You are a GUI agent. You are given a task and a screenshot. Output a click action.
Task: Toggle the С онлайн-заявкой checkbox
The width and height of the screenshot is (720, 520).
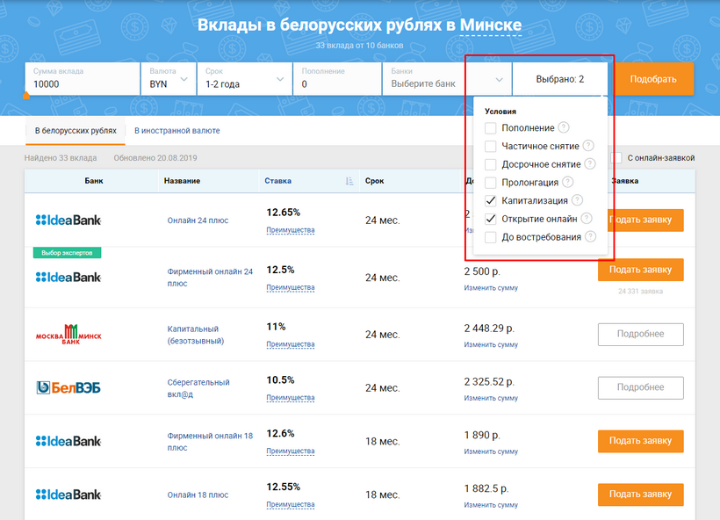click(619, 158)
